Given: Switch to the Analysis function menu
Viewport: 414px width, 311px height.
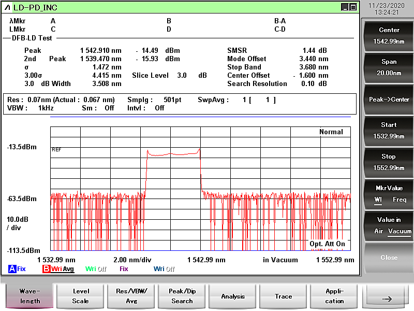Looking at the screenshot, I should pyautogui.click(x=233, y=296).
